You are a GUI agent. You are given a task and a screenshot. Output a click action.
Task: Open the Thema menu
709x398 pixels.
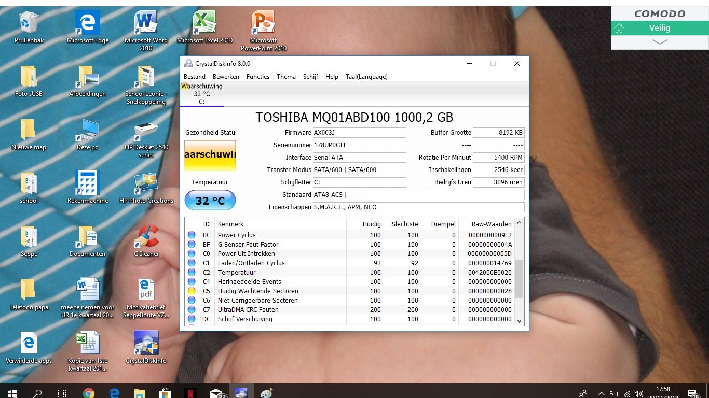[x=286, y=77]
